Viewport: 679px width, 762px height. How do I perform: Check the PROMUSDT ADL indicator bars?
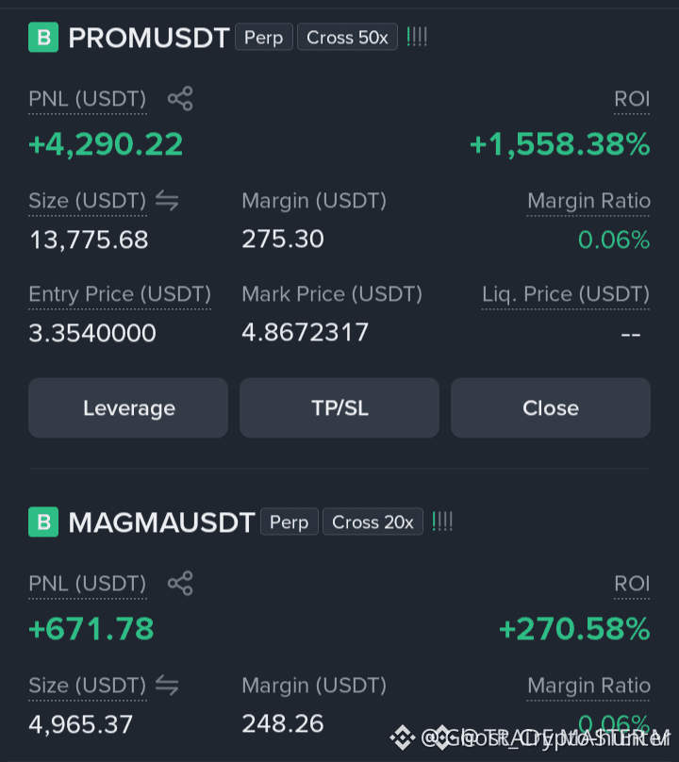(417, 37)
